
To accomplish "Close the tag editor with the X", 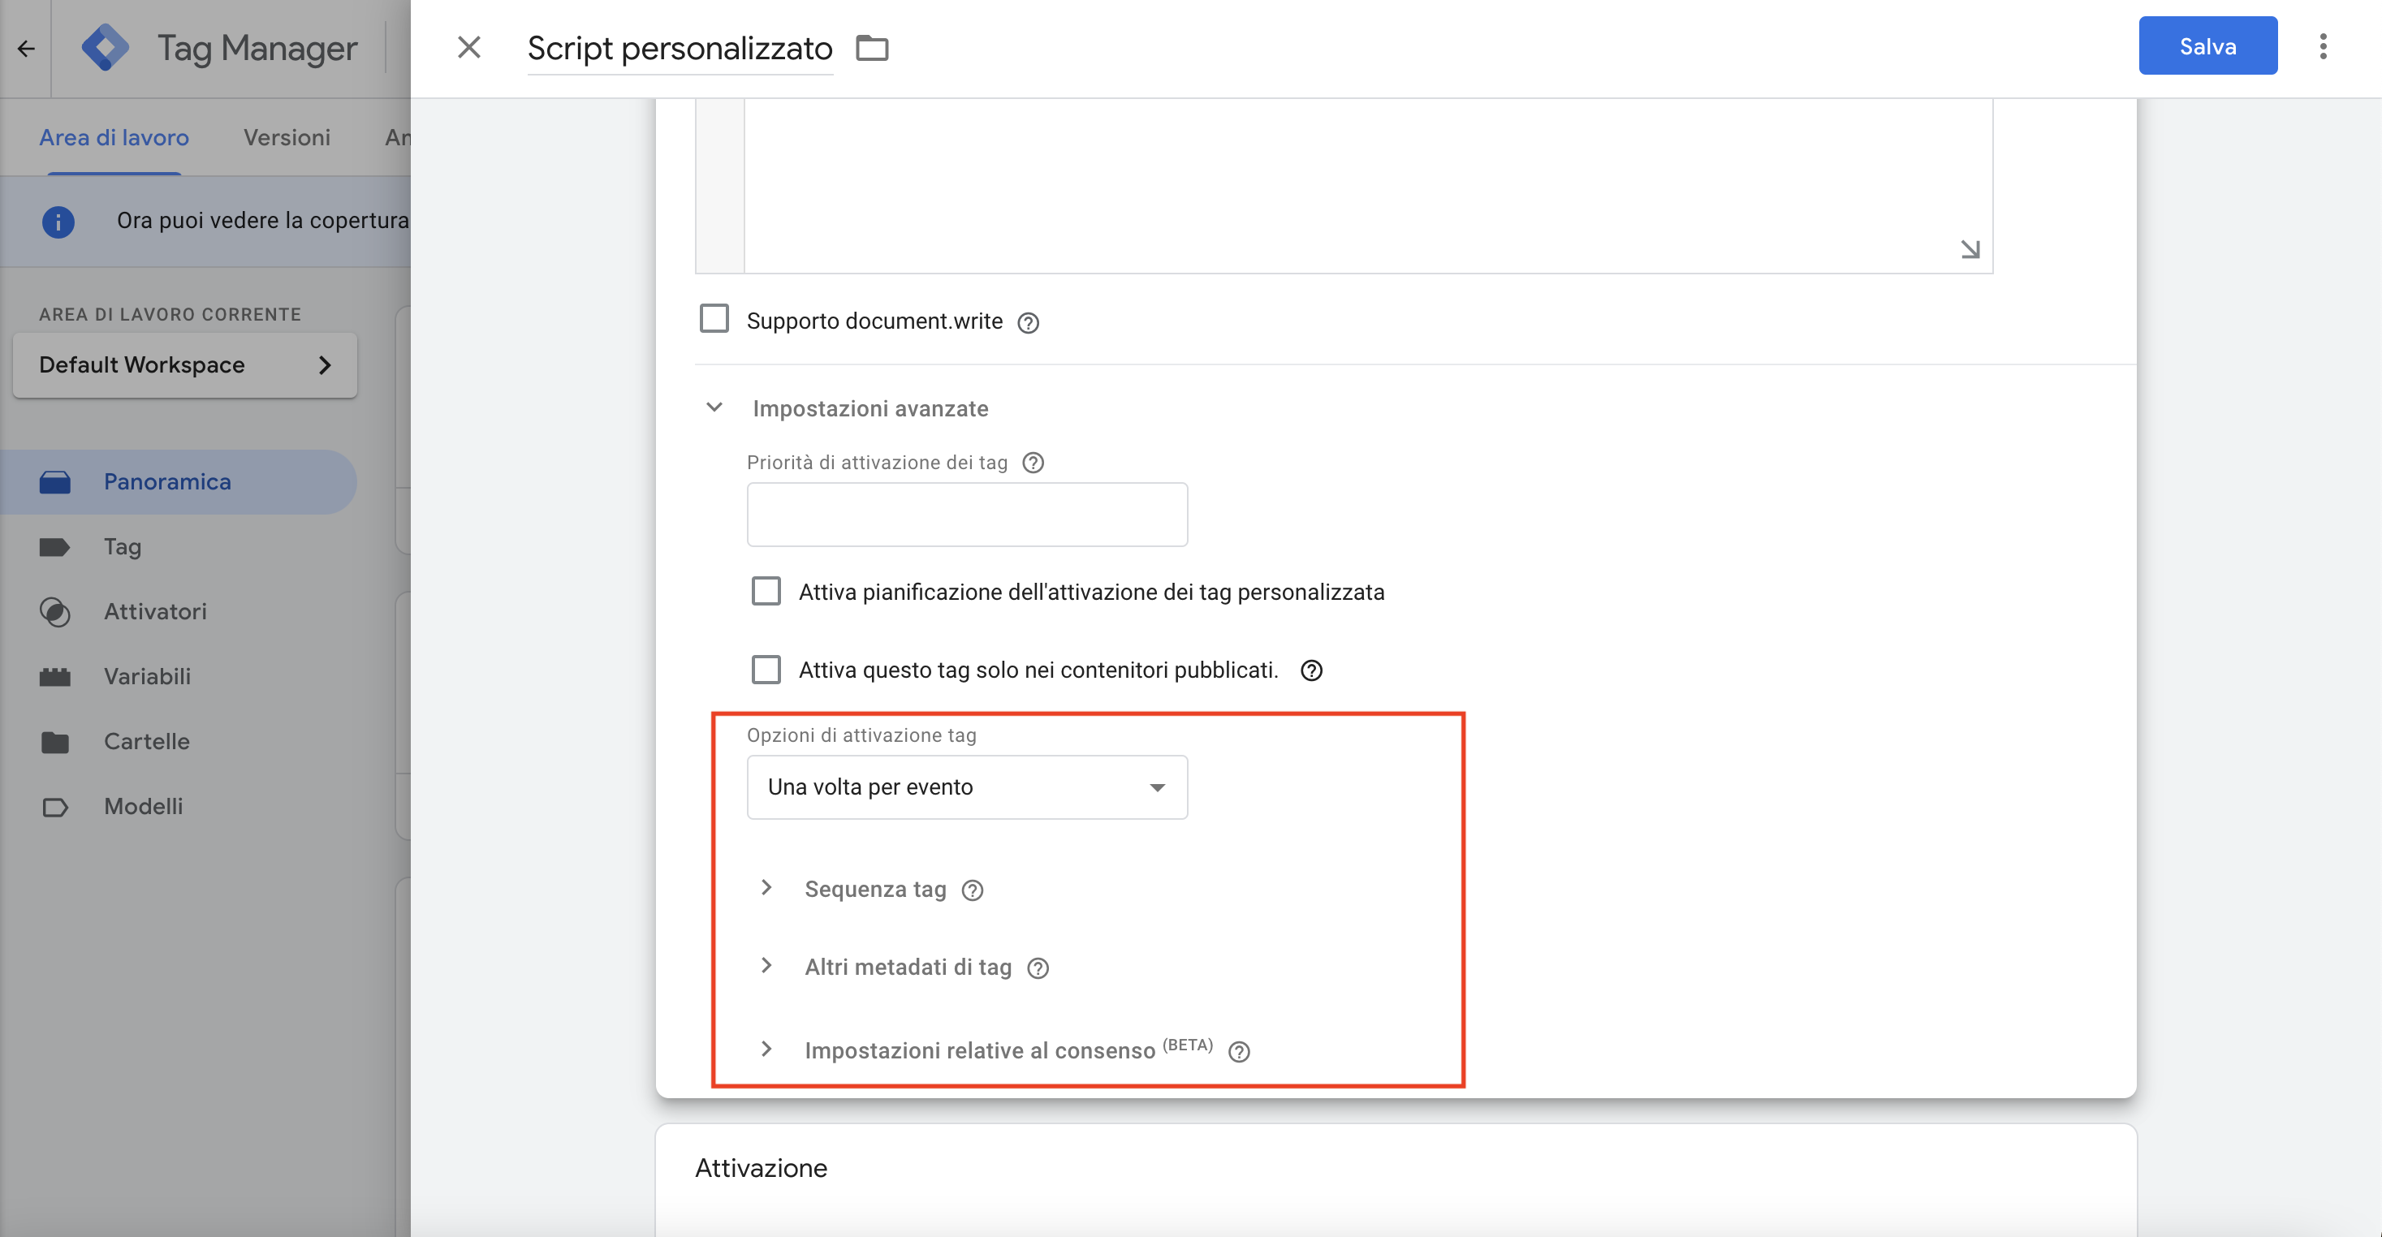I will (470, 47).
